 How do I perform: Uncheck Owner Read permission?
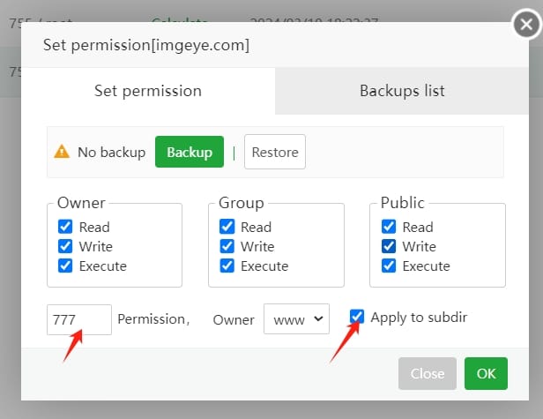65,227
